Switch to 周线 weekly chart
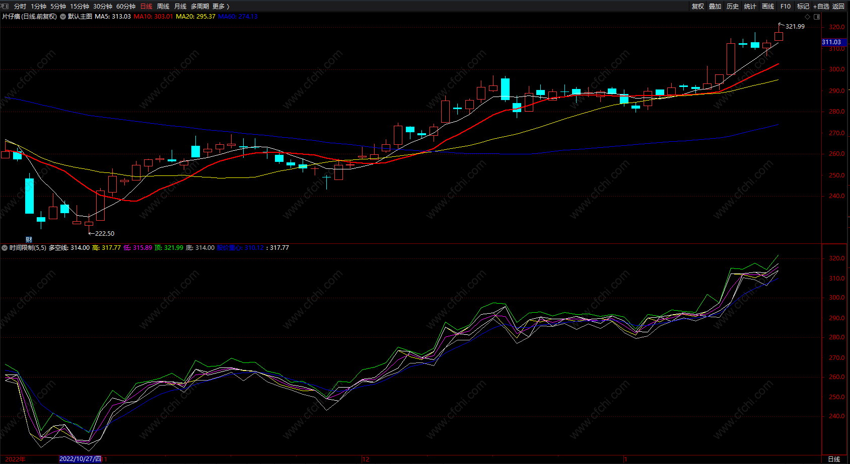The image size is (850, 464). click(x=163, y=7)
